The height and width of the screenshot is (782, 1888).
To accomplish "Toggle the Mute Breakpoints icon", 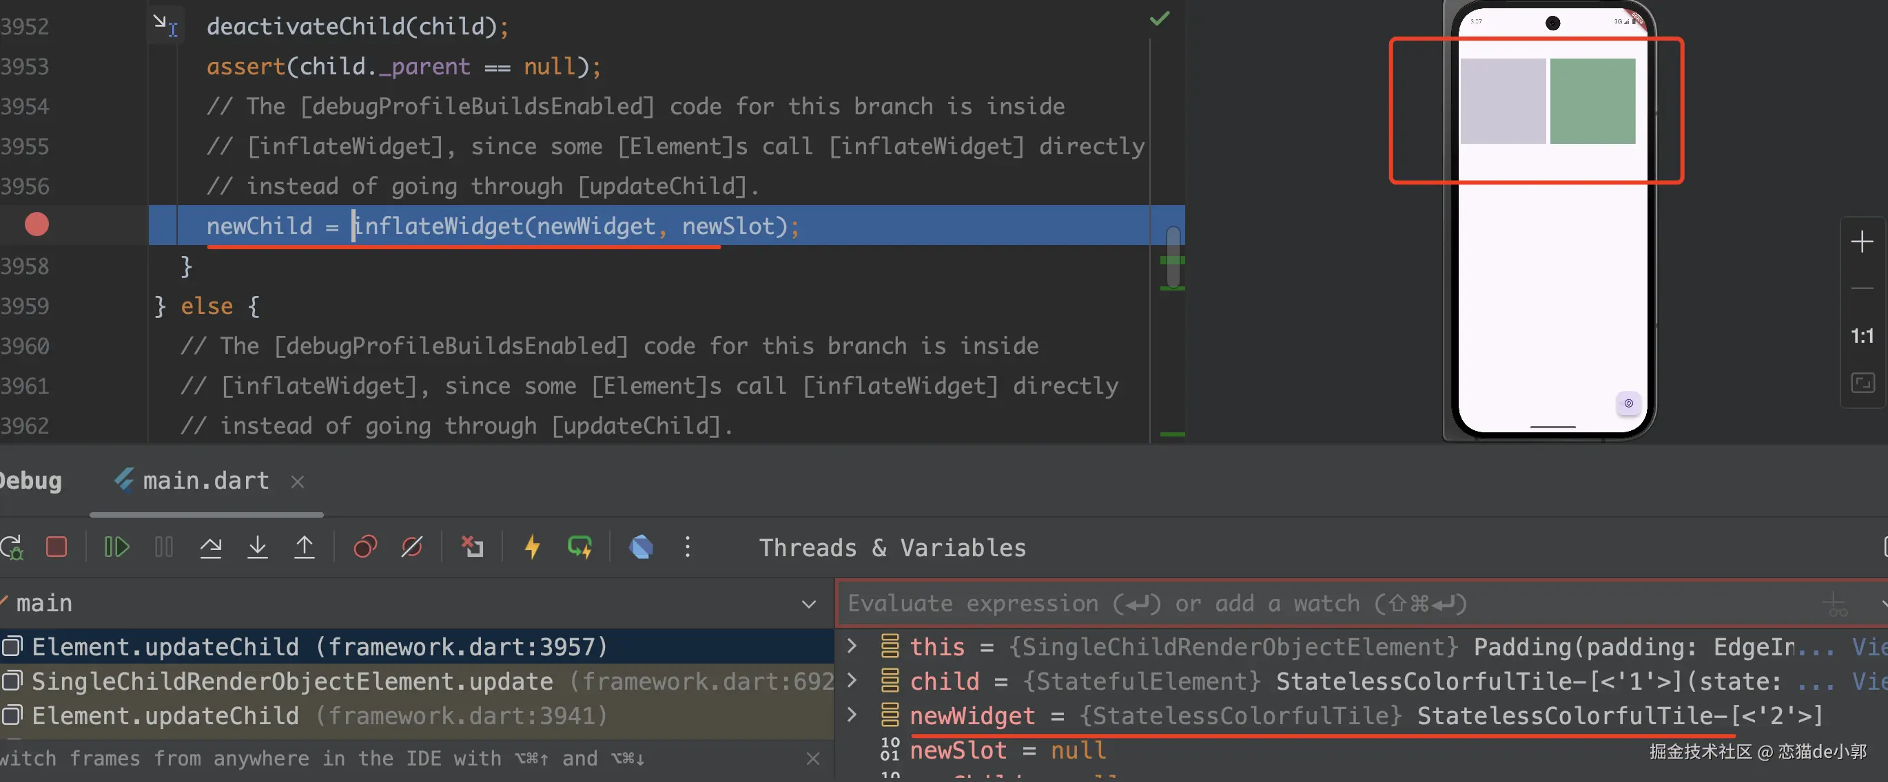I will [412, 547].
